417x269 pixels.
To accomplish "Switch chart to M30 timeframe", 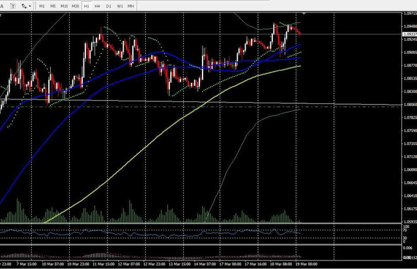I will [x=76, y=6].
